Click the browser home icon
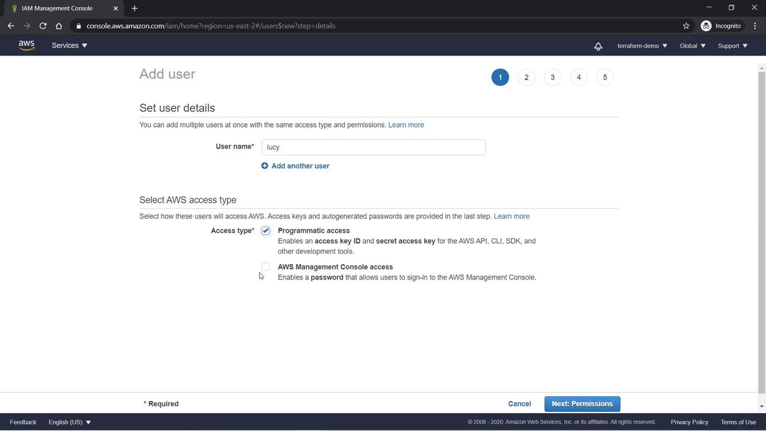Screen dimensions: 766x431 coord(59,26)
